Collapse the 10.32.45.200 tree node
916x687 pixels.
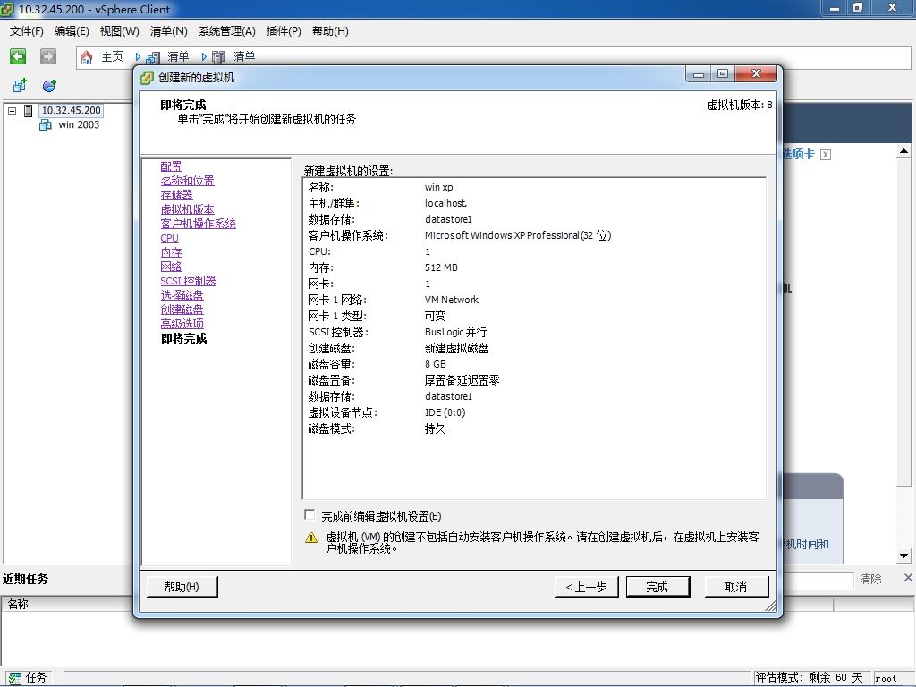pos(12,110)
